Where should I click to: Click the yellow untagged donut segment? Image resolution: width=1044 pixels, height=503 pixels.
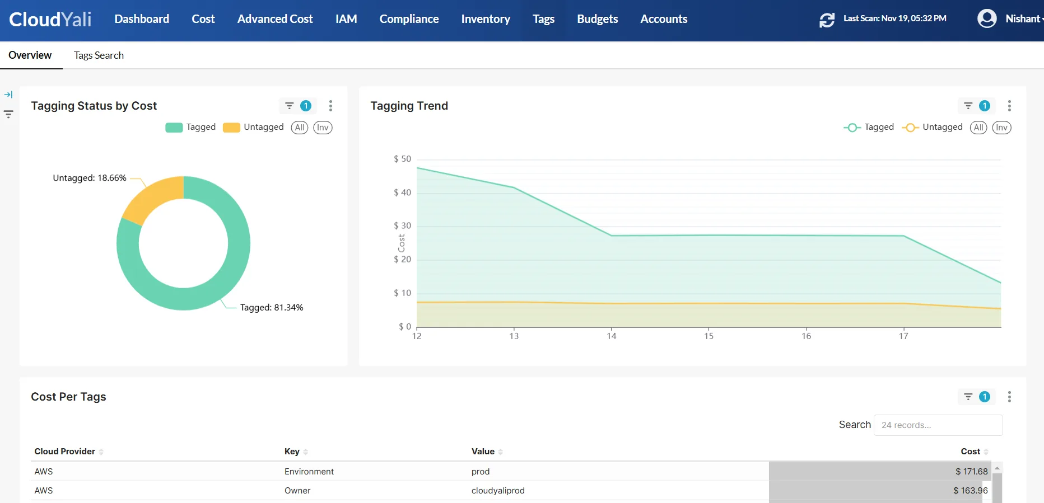154,198
